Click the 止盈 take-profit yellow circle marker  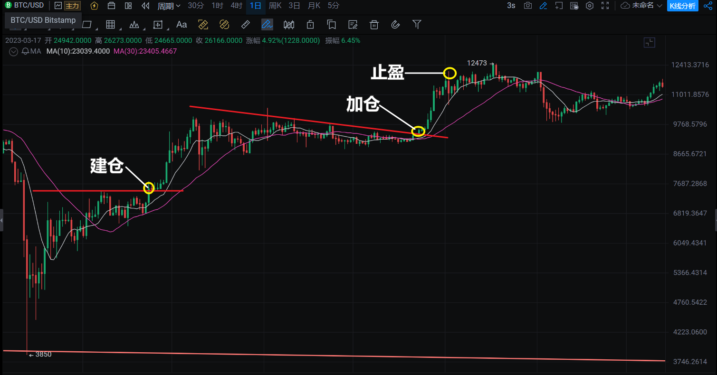pos(449,73)
